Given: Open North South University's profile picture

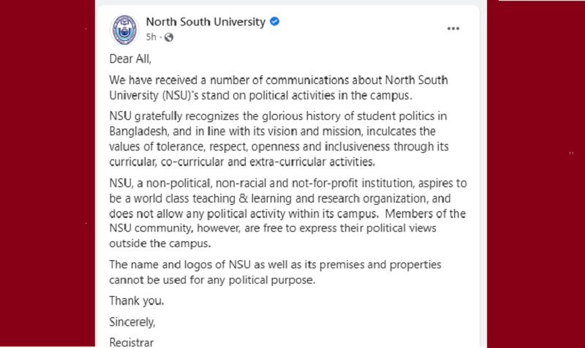Looking at the screenshot, I should tap(124, 29).
